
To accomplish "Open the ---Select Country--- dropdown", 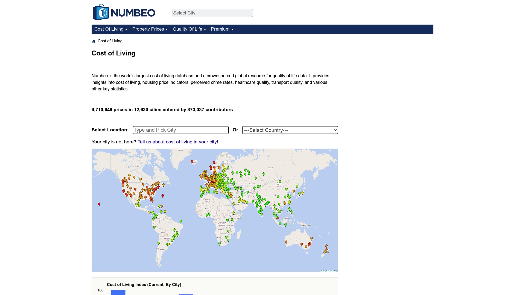I will (290, 130).
